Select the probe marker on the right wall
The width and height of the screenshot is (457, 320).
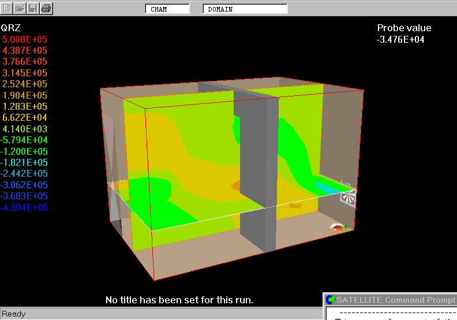coord(349,197)
